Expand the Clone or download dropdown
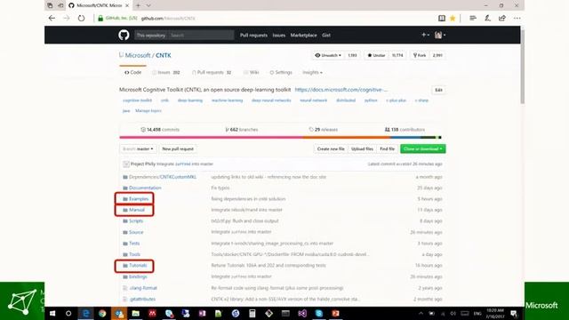Image resolution: width=569 pixels, height=320 pixels. pyautogui.click(x=423, y=149)
